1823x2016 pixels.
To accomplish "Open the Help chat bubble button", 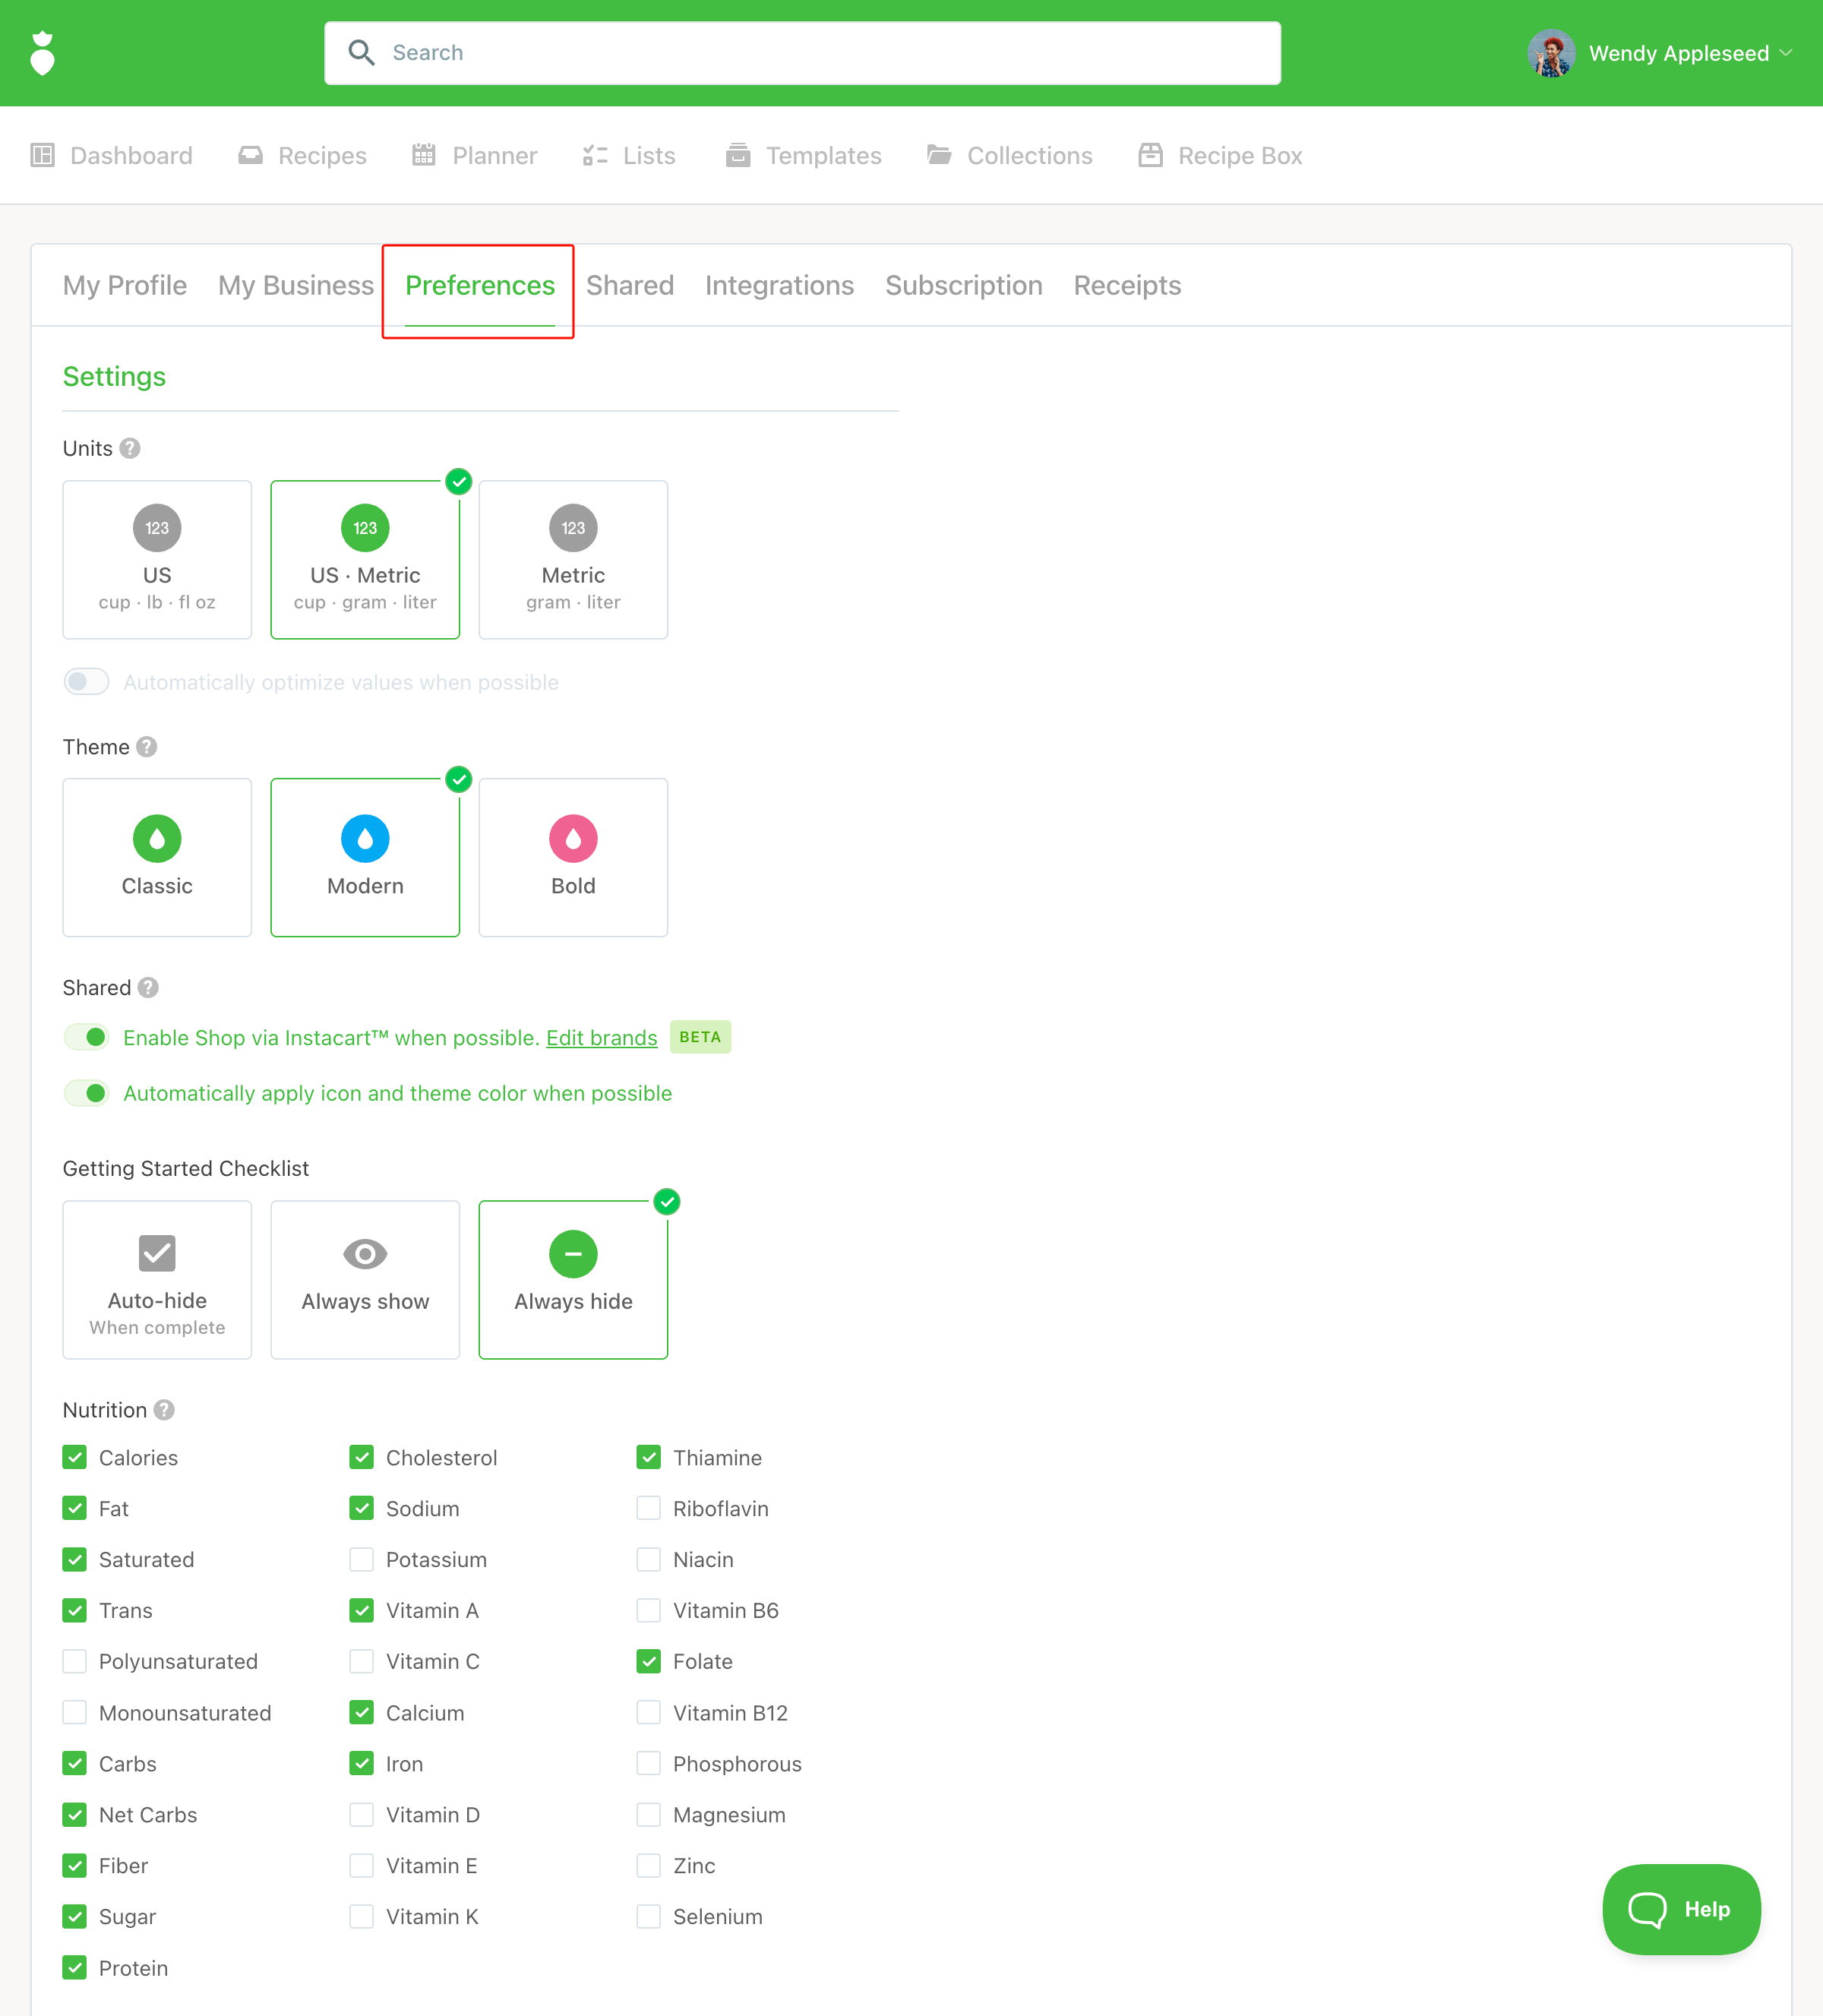I will pos(1680,1908).
